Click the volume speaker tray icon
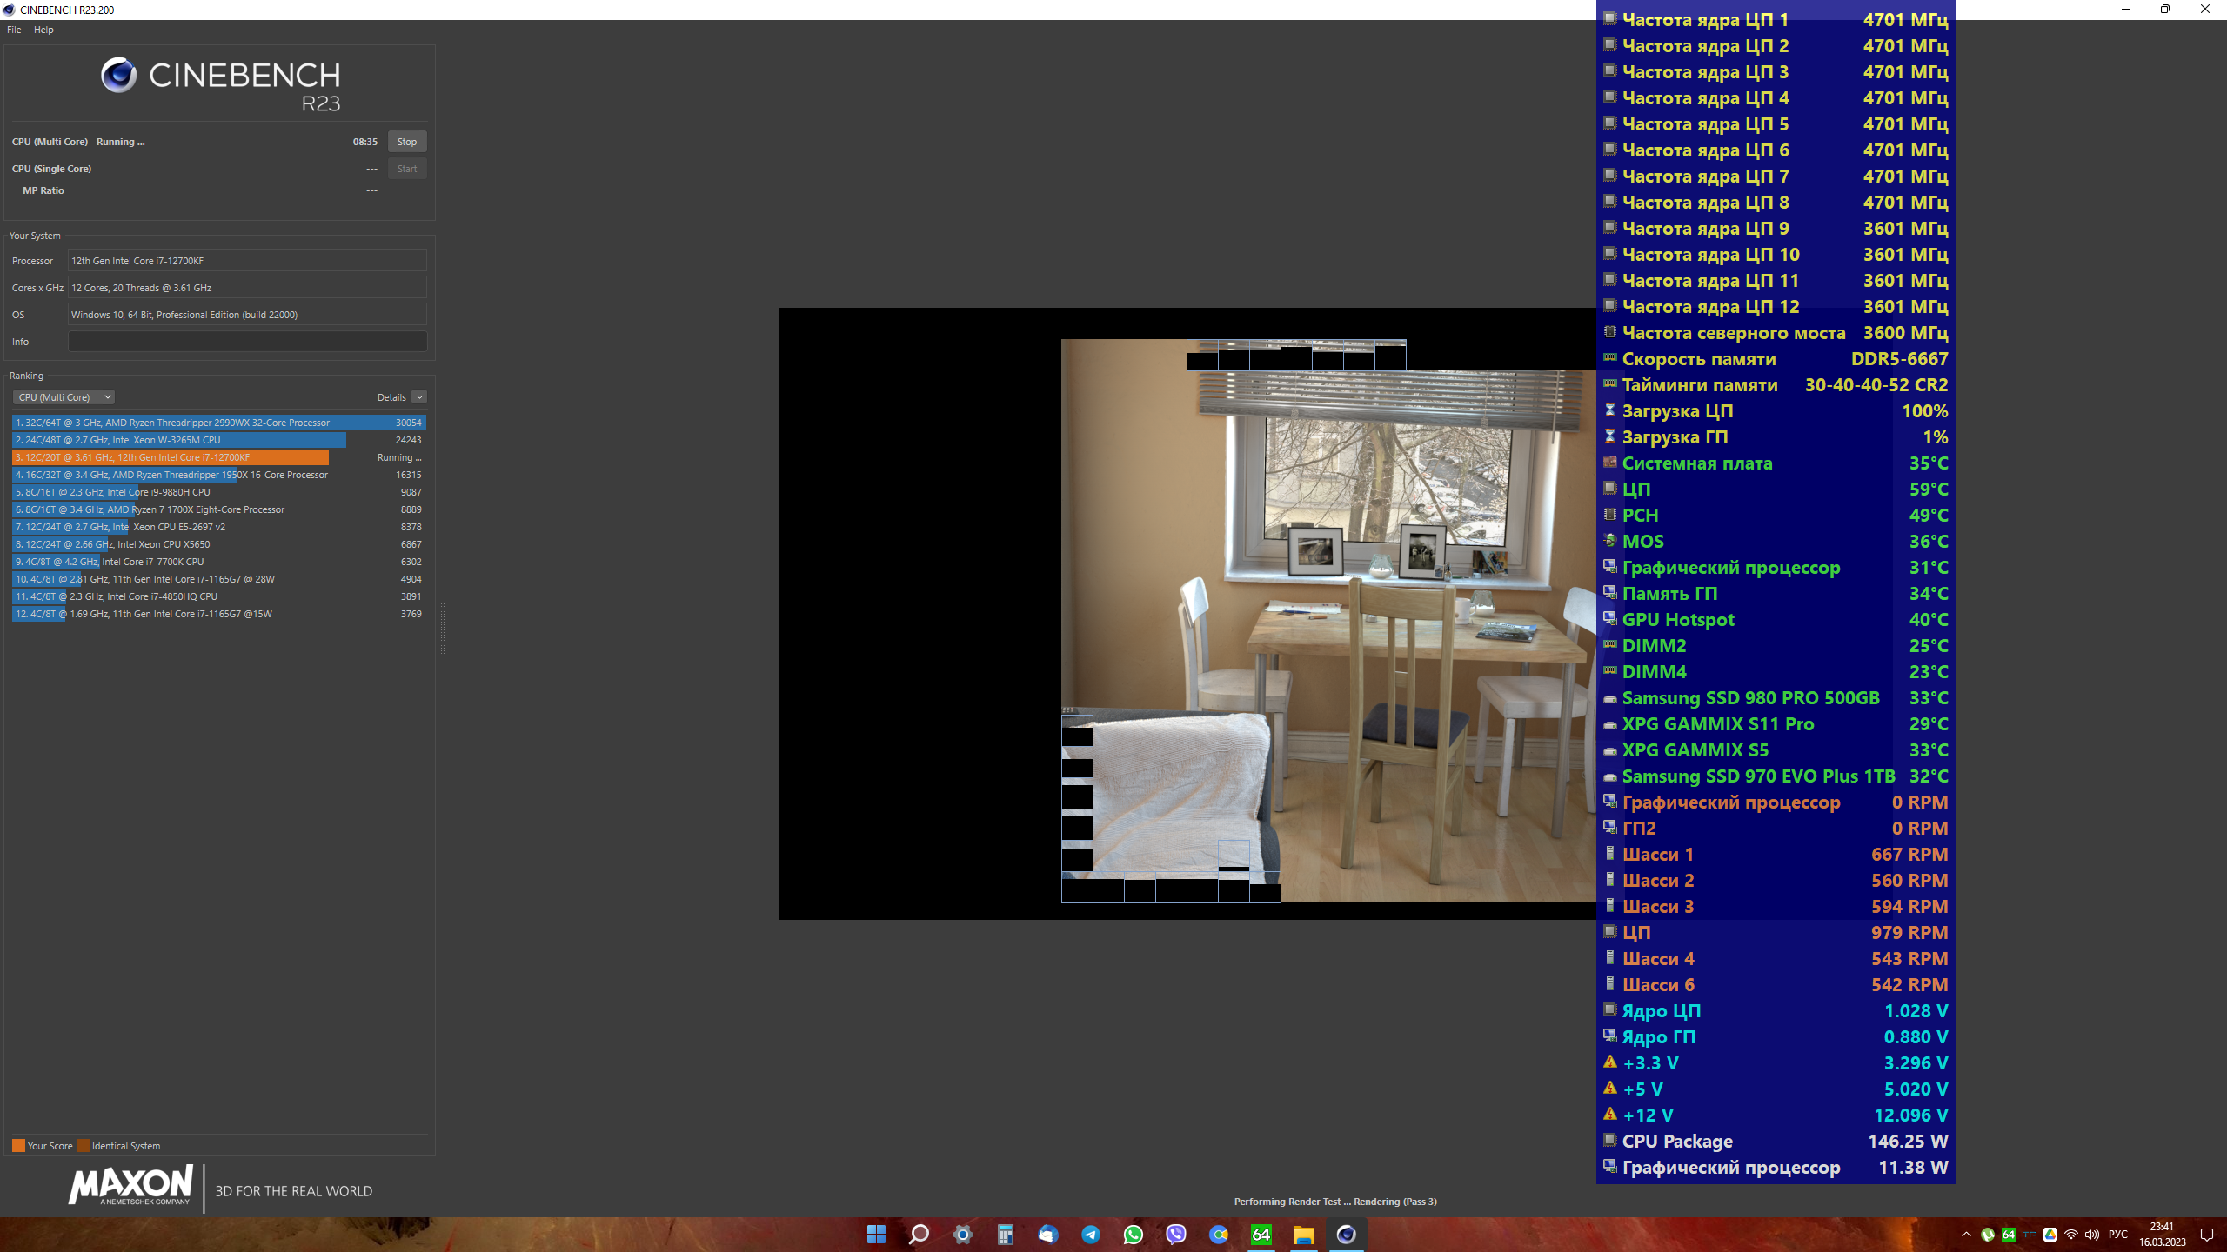Screen dimensions: 2227x1252 [x=2092, y=1235]
